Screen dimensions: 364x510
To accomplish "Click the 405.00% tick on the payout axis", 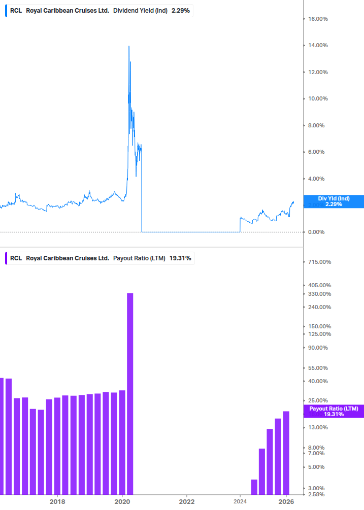I will (x=319, y=285).
